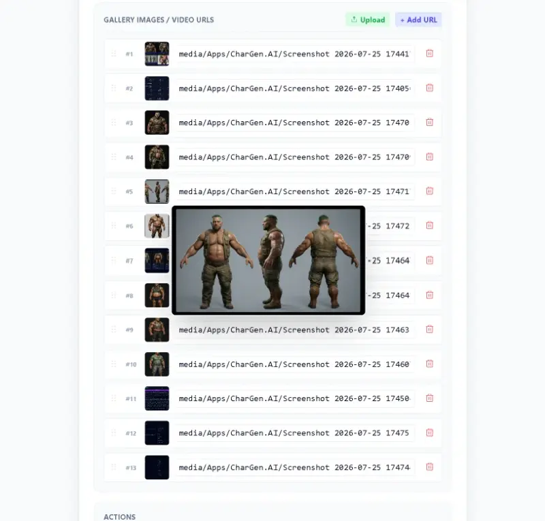Viewport: 545px width, 521px height.
Task: Delete gallery item #2 with trash icon
Action: coord(430,88)
